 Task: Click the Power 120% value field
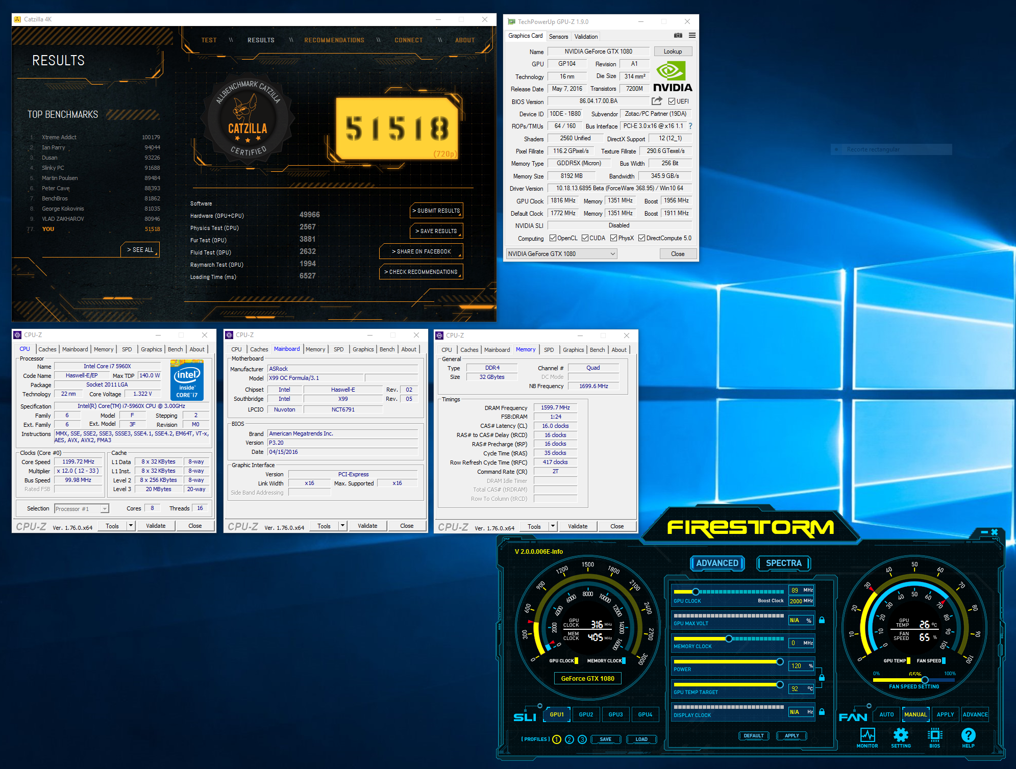[801, 666]
